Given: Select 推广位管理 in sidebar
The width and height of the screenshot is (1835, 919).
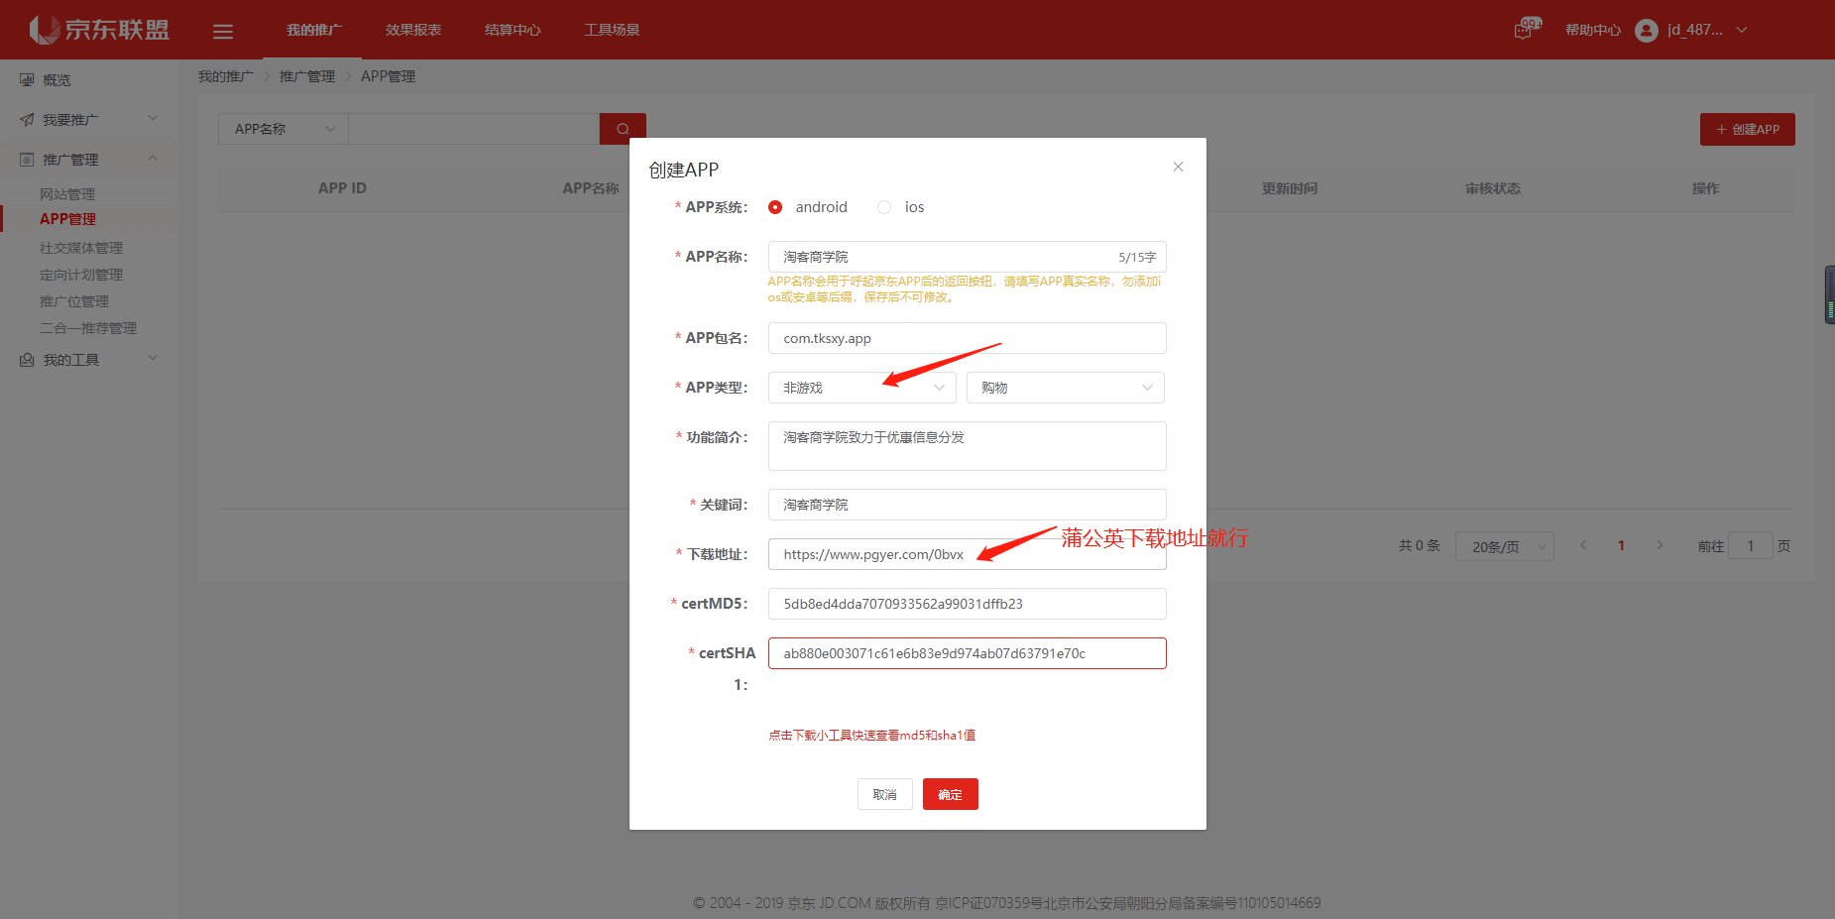Looking at the screenshot, I should point(74,301).
